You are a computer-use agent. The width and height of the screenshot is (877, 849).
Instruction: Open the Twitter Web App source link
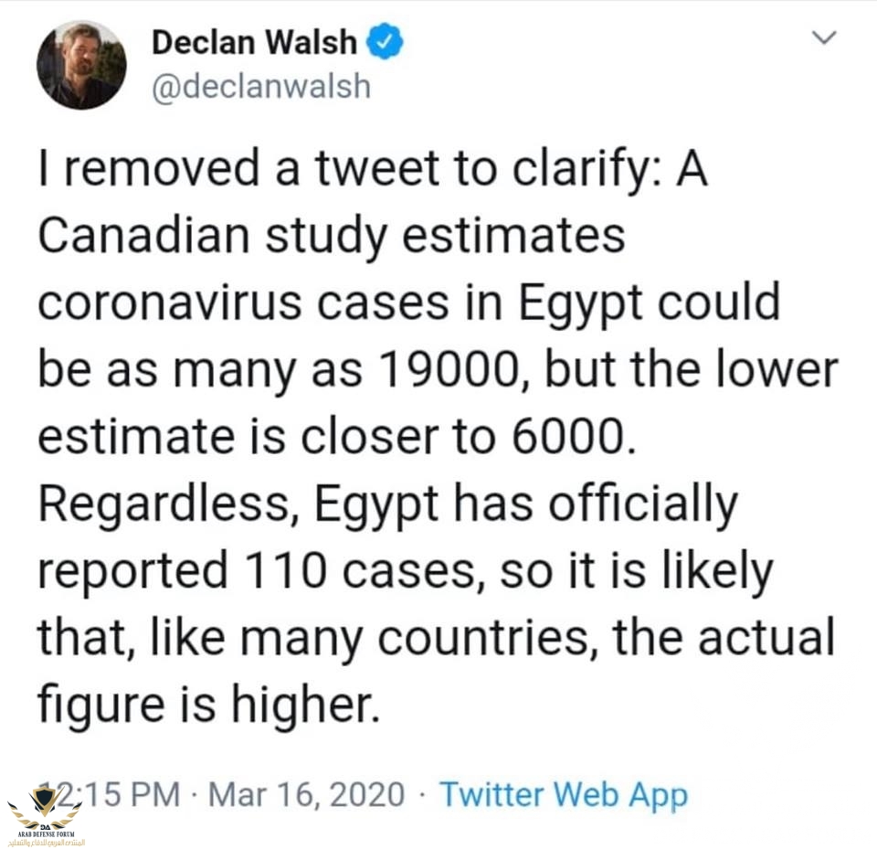tap(563, 794)
